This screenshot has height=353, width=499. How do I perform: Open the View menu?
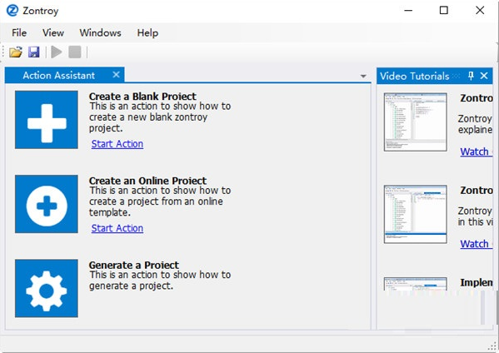point(53,32)
